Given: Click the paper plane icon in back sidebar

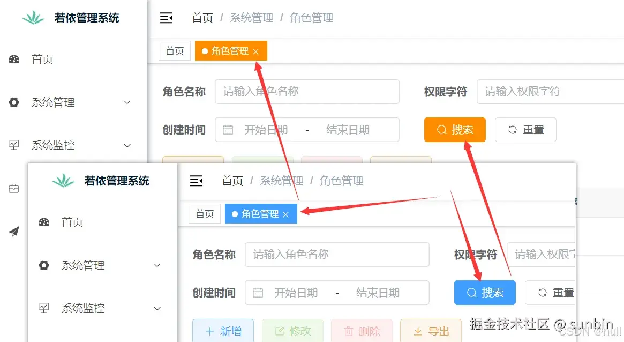Looking at the screenshot, I should click(x=14, y=232).
